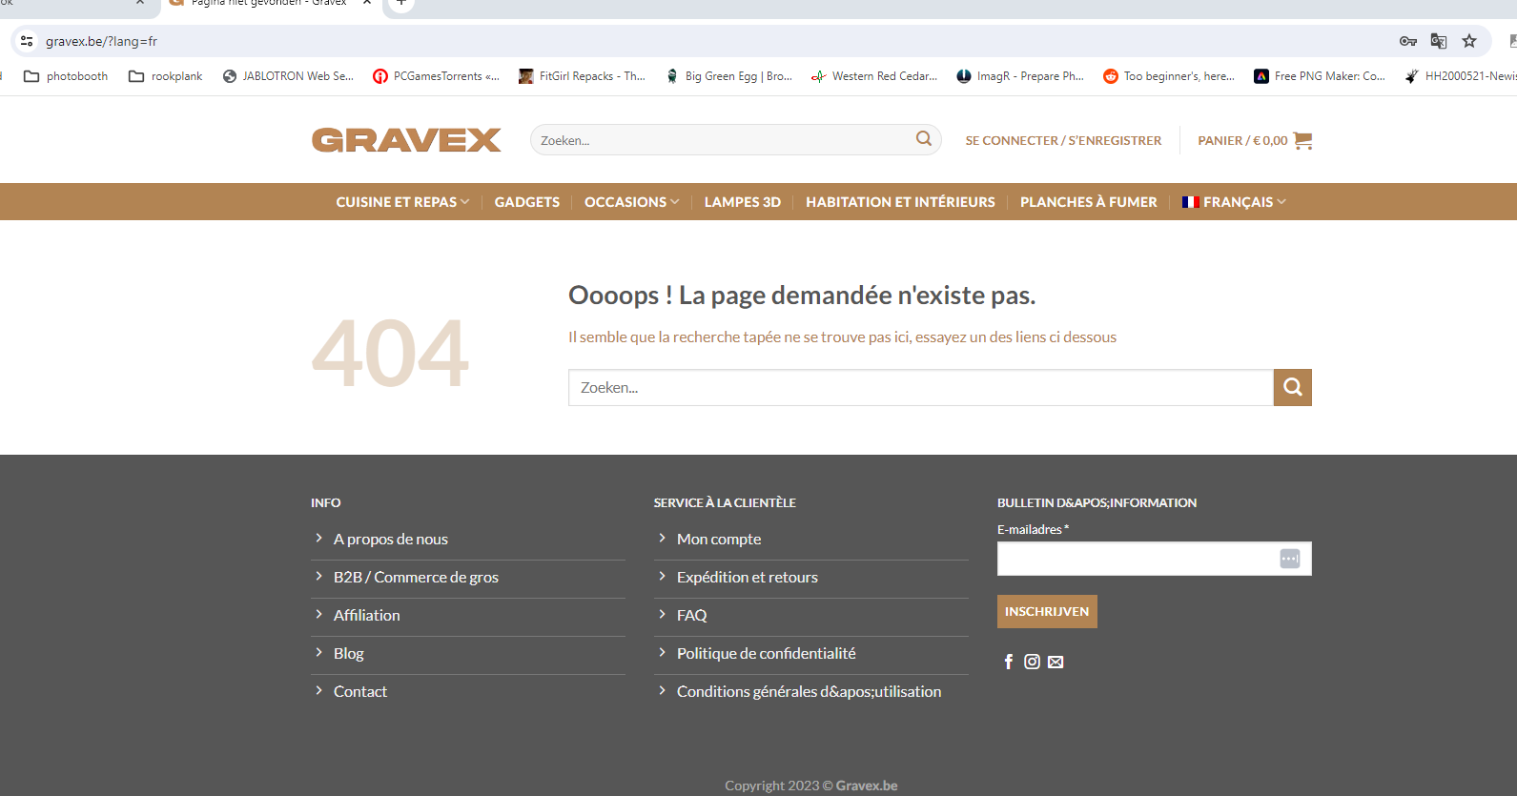Screen dimensions: 1517x796
Task: Open the Blog footer link
Action: tap(349, 653)
